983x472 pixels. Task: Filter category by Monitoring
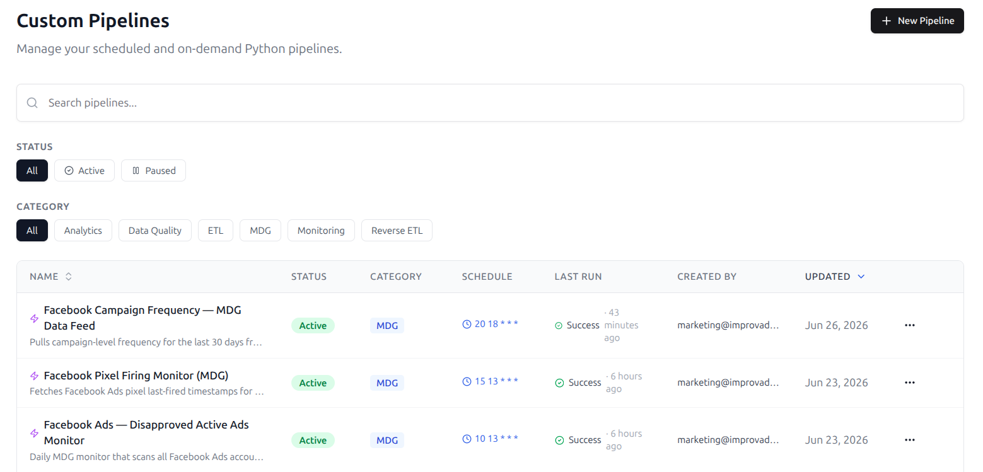click(321, 231)
